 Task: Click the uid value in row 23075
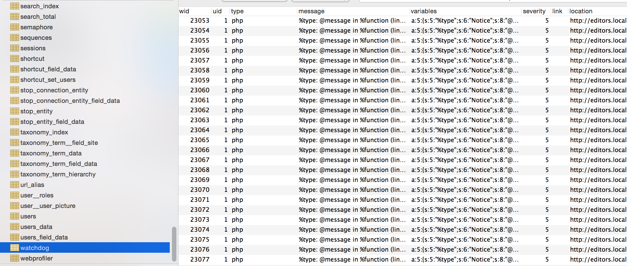pos(226,239)
